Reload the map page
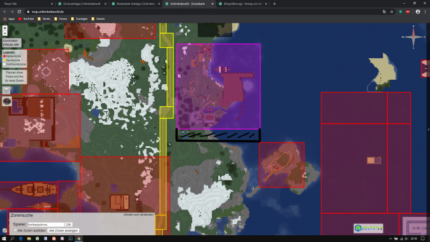This screenshot has width=430, height=242. point(19,12)
